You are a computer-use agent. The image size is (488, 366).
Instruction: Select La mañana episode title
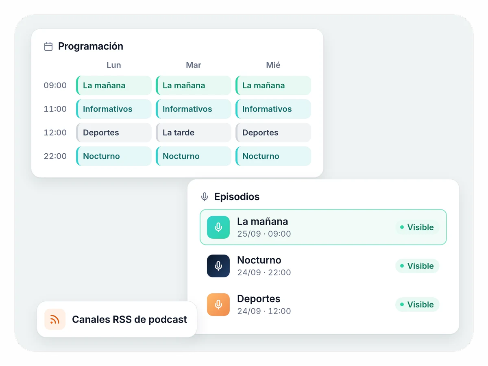click(x=262, y=222)
